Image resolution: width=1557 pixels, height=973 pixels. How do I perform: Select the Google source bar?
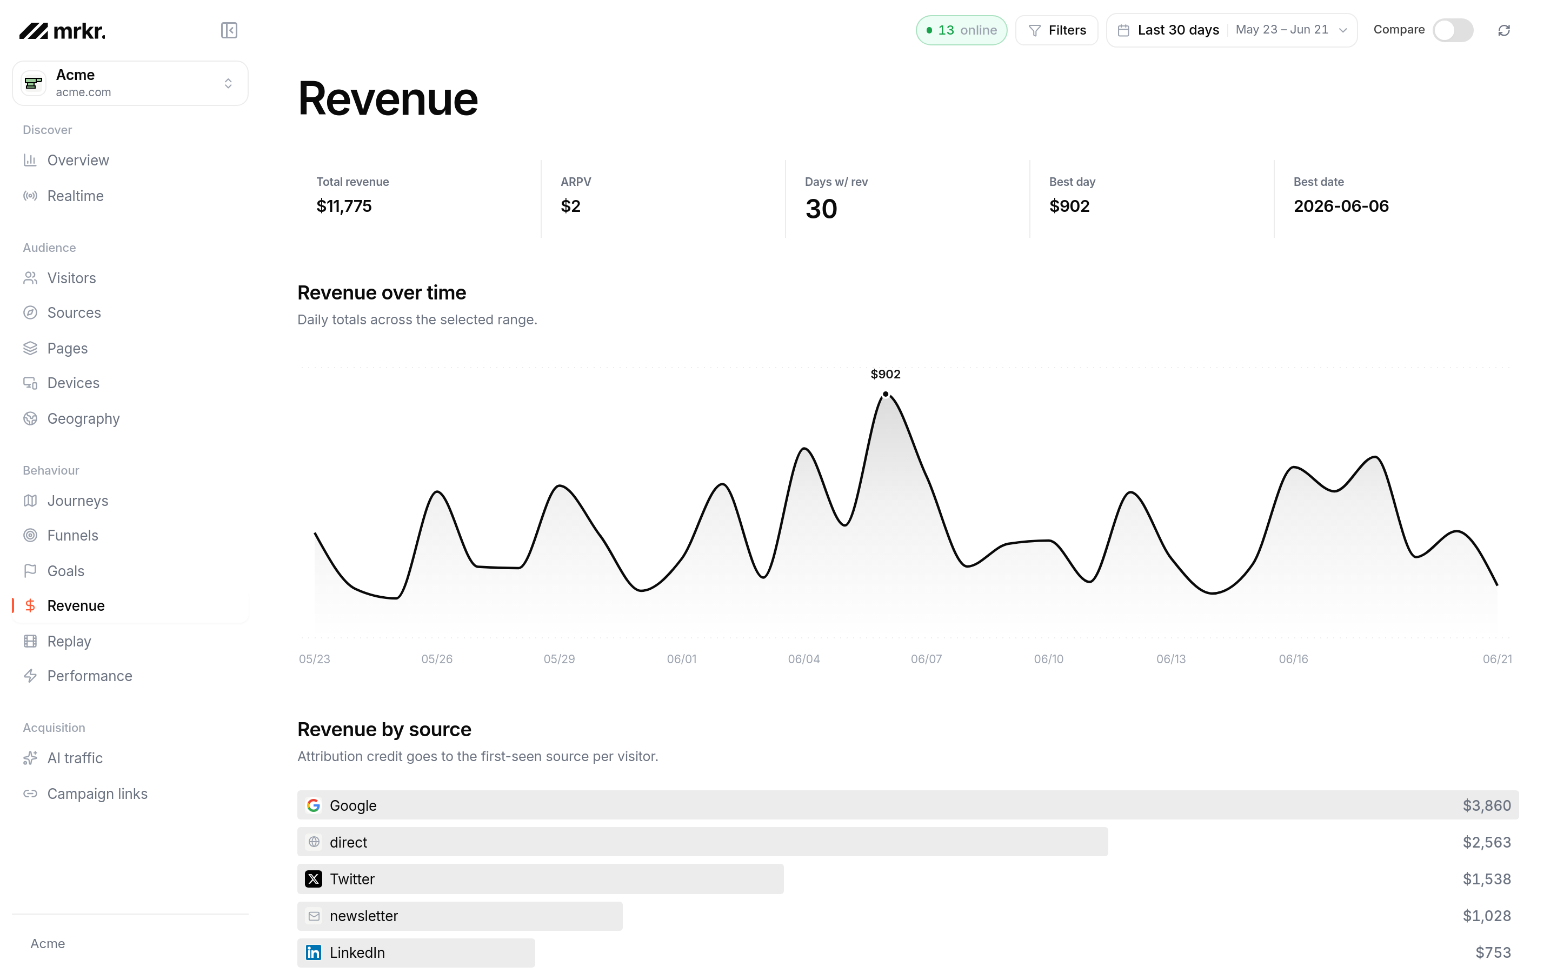[908, 805]
